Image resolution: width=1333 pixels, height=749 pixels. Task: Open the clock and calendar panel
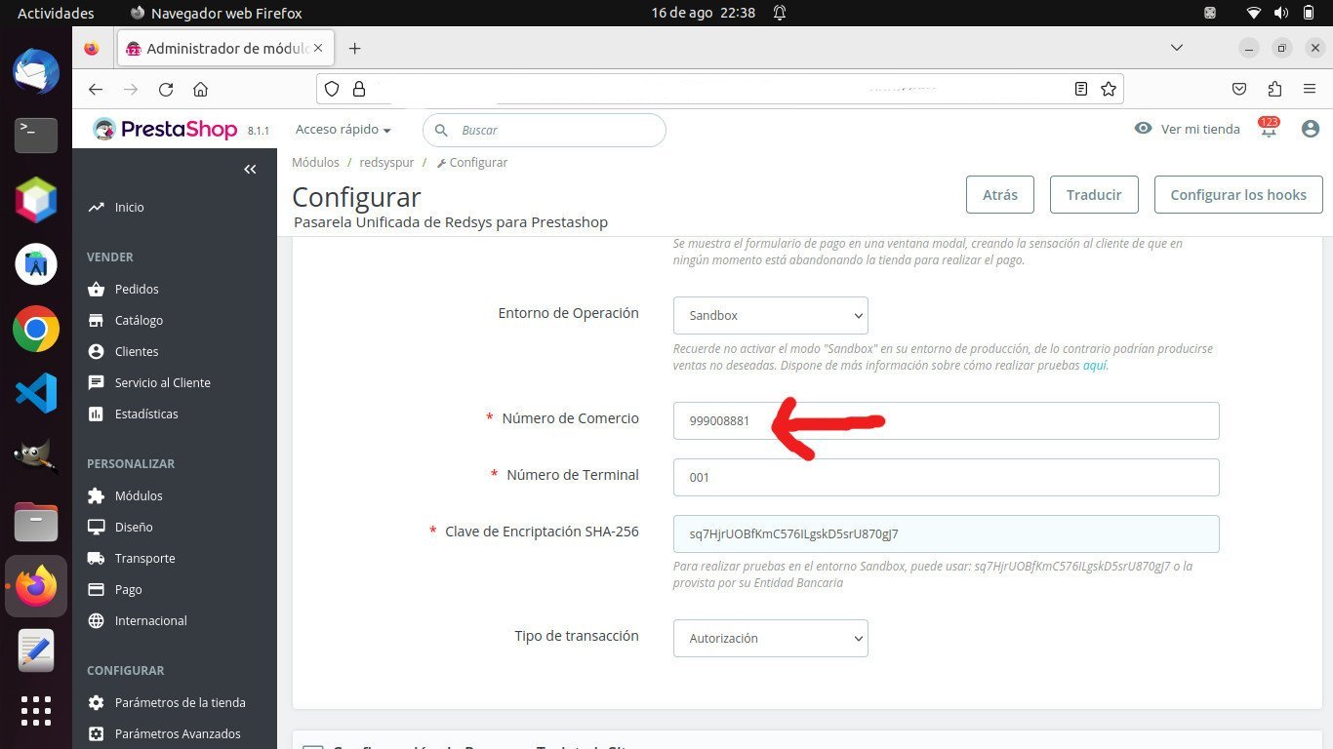[703, 13]
